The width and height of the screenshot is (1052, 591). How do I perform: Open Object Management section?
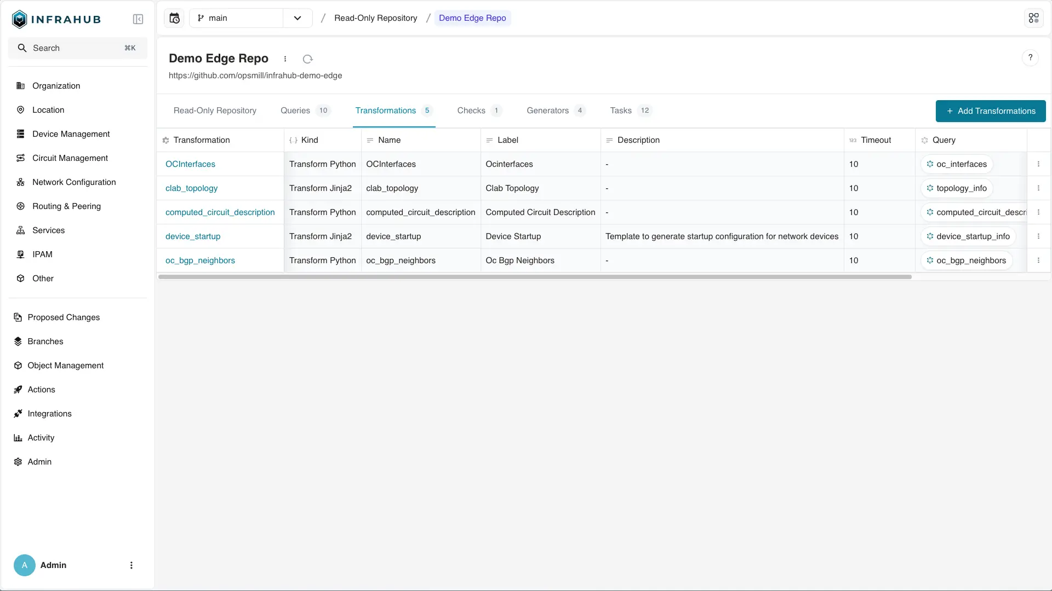tap(78, 366)
